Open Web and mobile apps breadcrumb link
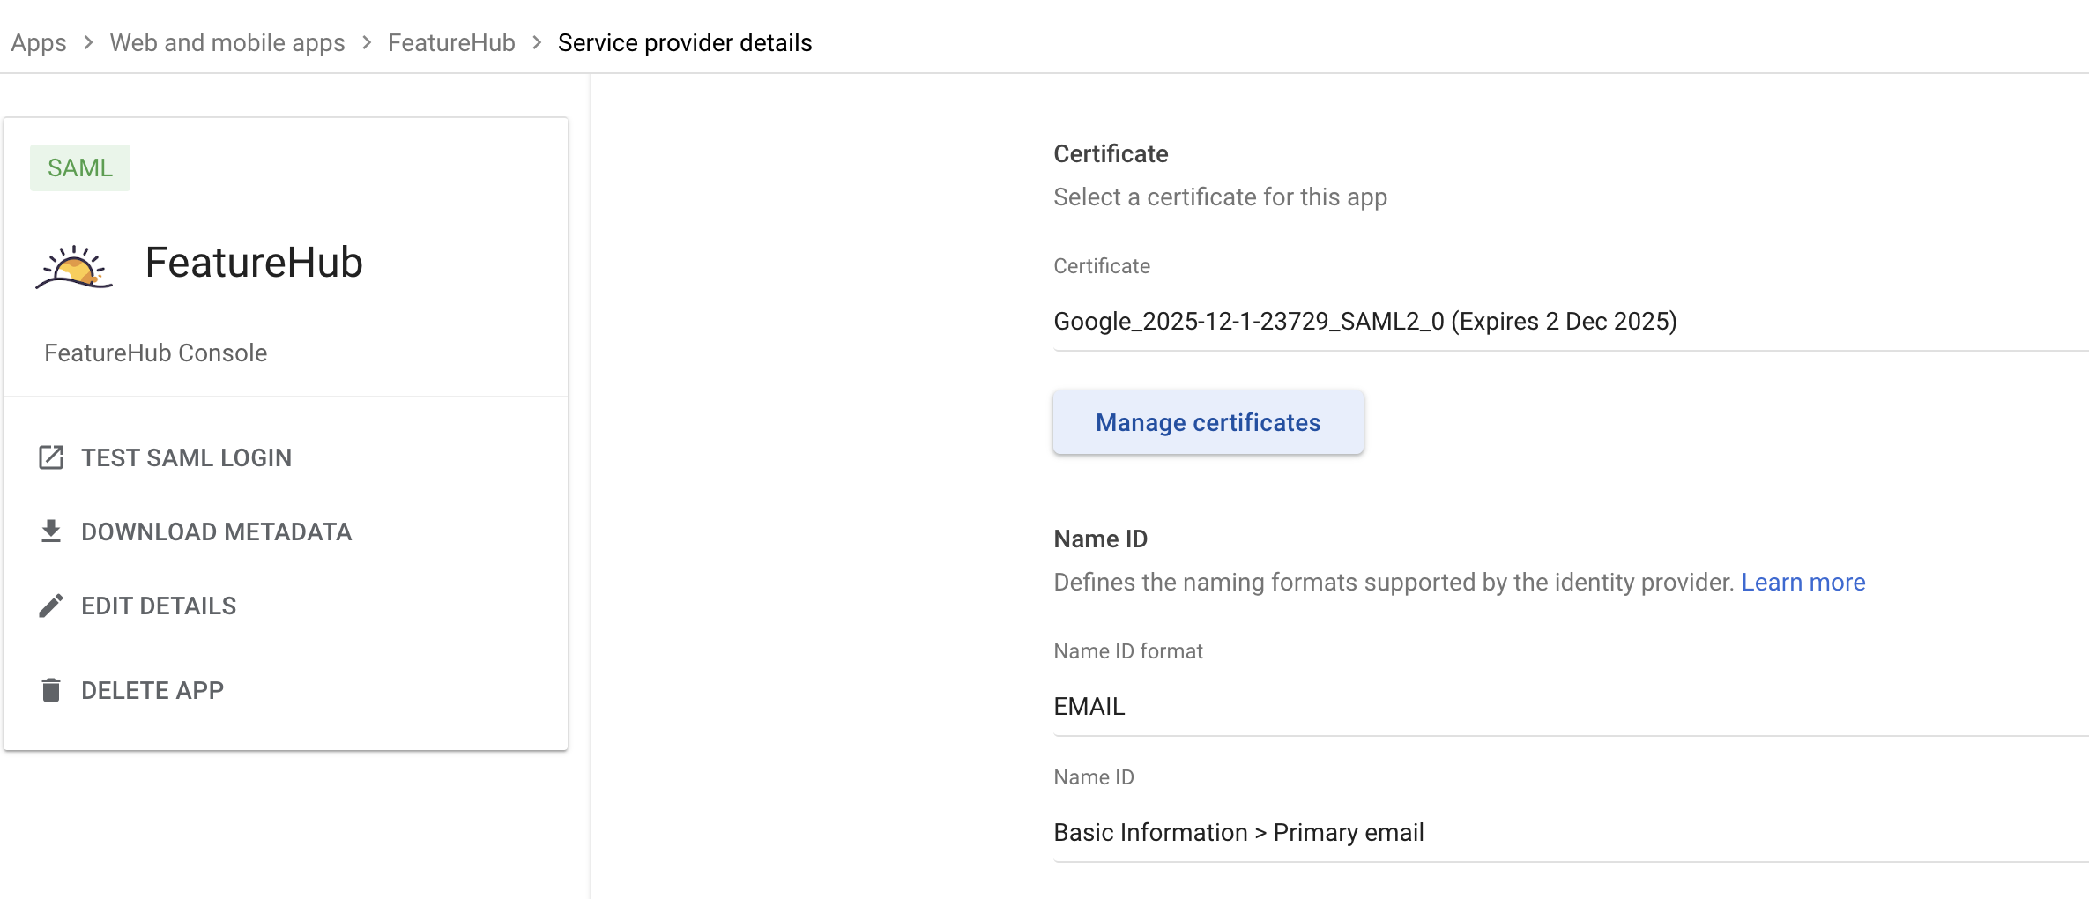This screenshot has width=2089, height=899. click(227, 42)
